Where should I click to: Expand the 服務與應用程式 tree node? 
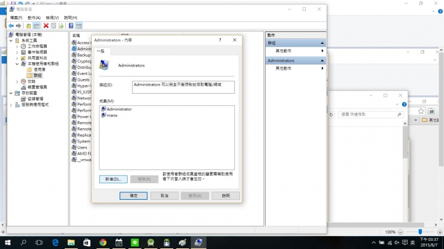coord(11,105)
